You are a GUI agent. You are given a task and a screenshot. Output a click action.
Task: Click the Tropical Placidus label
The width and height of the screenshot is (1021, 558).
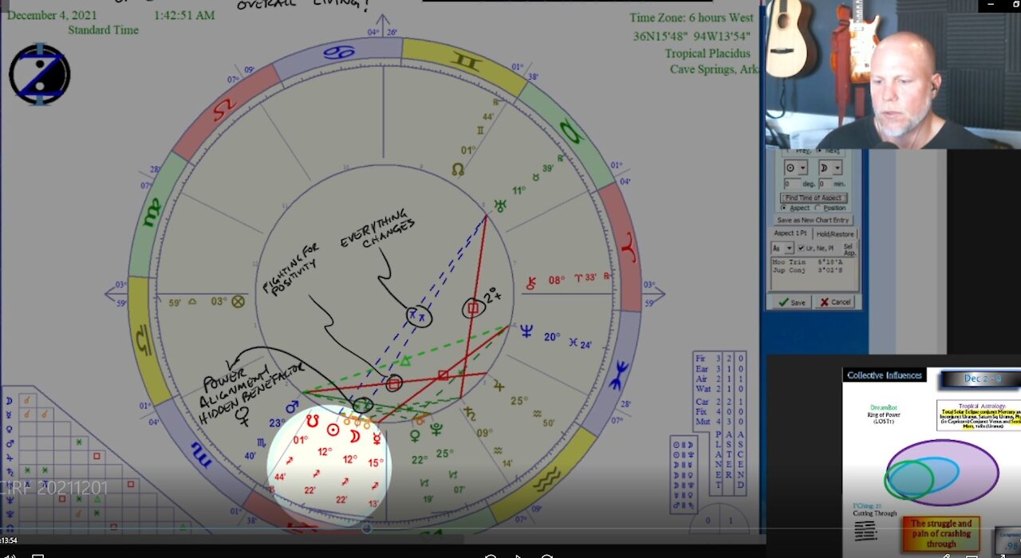coord(707,53)
